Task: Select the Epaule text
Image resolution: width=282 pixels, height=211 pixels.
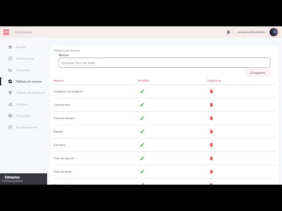Action: [x=58, y=131]
